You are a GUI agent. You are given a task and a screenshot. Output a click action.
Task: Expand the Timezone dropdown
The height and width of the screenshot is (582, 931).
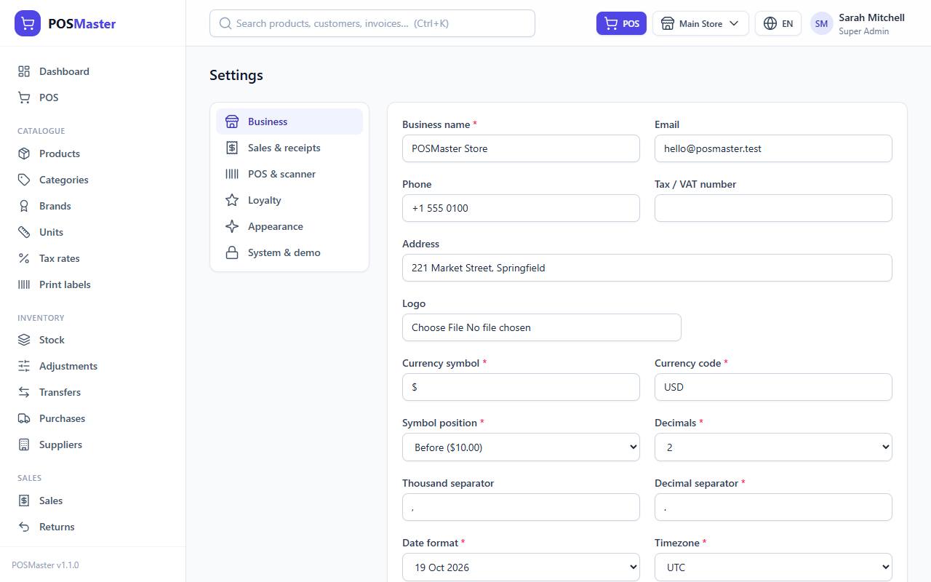(x=773, y=567)
